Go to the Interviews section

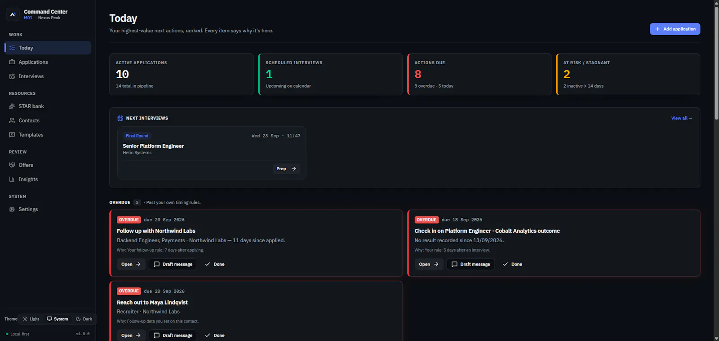tap(48, 76)
